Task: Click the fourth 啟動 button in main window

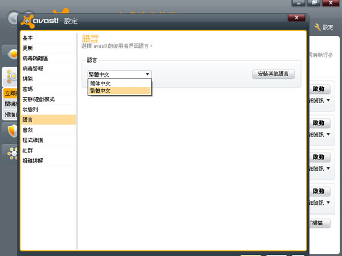Action: point(320,191)
